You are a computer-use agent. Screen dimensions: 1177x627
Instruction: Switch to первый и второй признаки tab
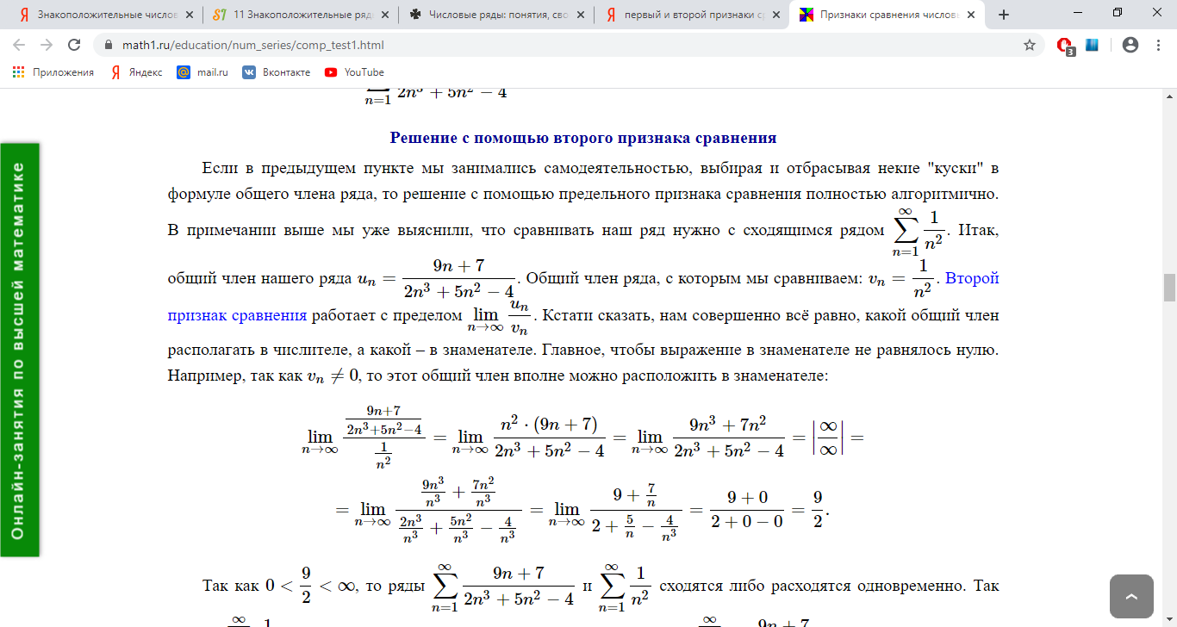[x=692, y=15]
